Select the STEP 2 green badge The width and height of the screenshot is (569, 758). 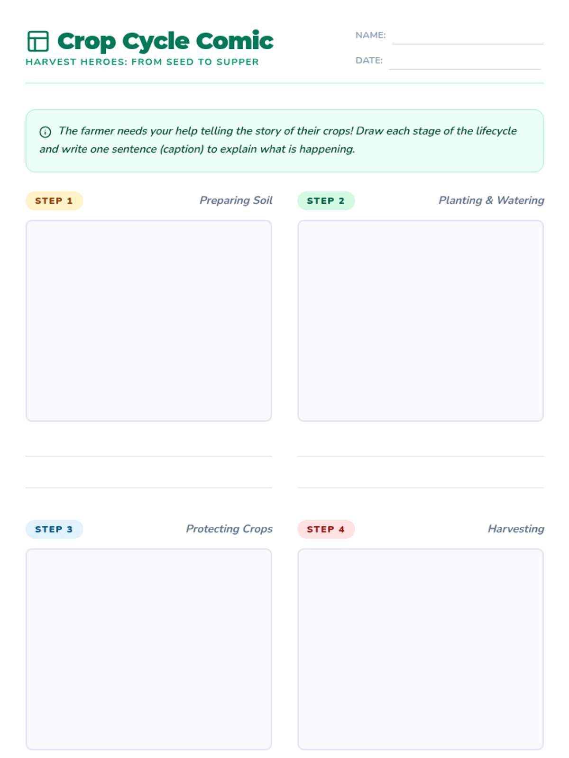(x=326, y=201)
